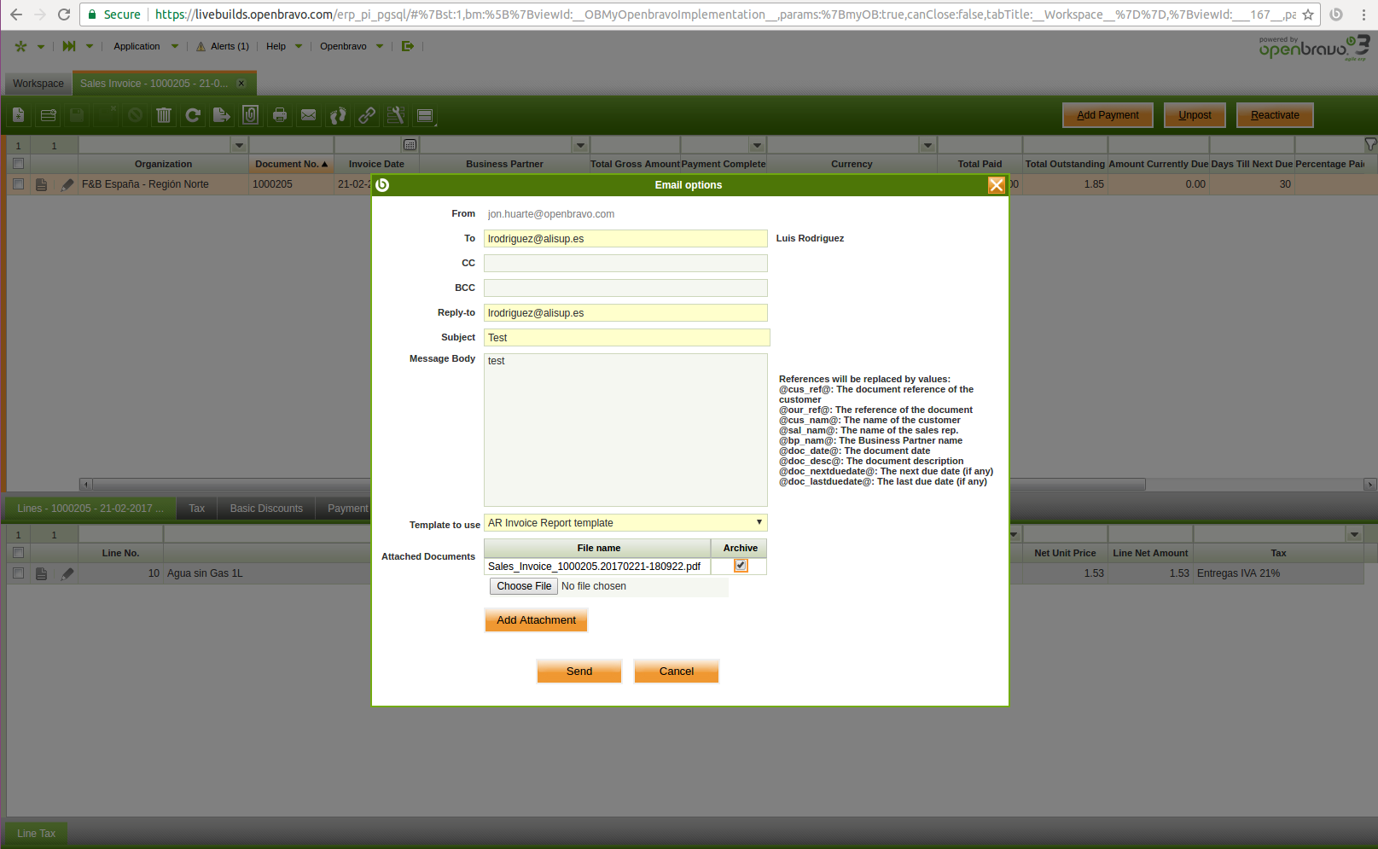Click the Create new document icon

(19, 115)
